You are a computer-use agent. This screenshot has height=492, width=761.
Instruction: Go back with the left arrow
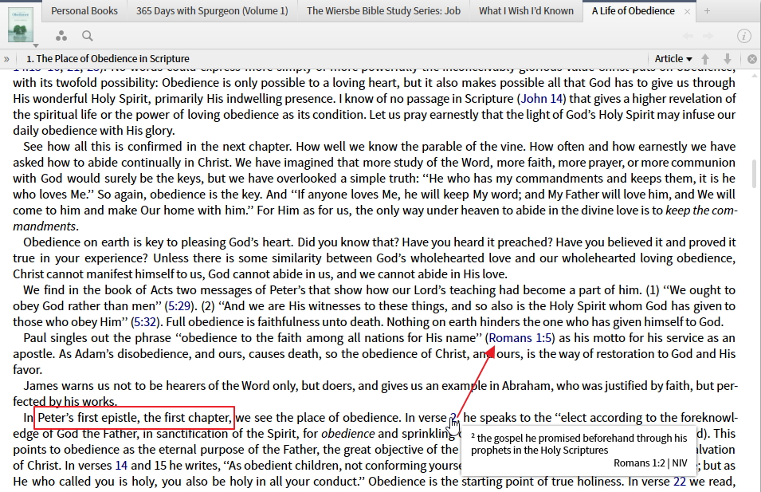[688, 35]
